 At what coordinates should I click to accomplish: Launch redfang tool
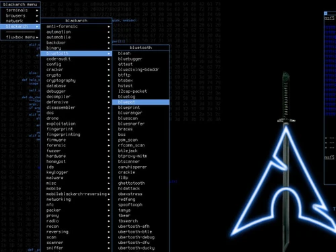point(140,199)
